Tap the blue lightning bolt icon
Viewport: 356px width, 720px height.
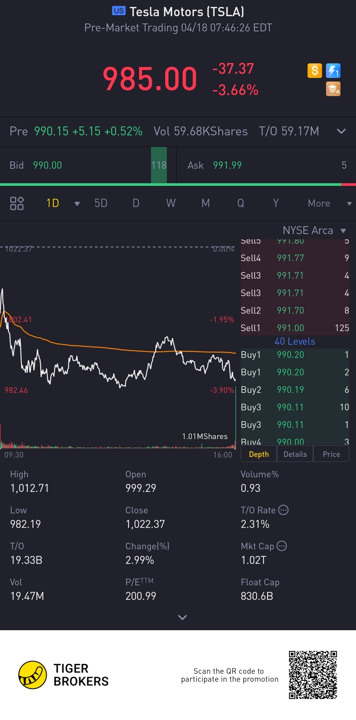(x=333, y=71)
